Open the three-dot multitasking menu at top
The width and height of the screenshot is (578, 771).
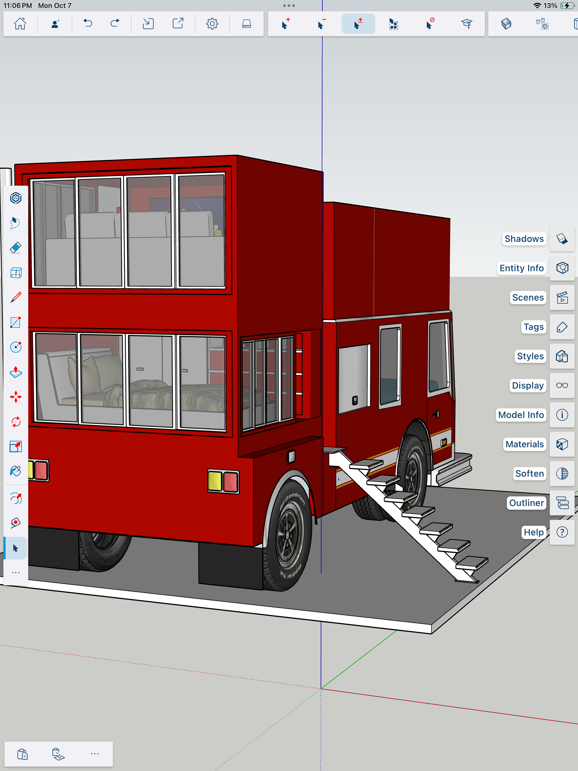click(x=289, y=6)
